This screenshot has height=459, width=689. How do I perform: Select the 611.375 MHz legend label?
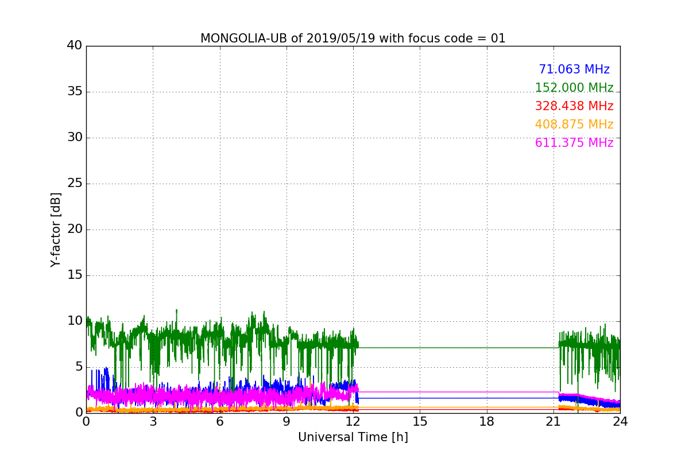(x=574, y=143)
